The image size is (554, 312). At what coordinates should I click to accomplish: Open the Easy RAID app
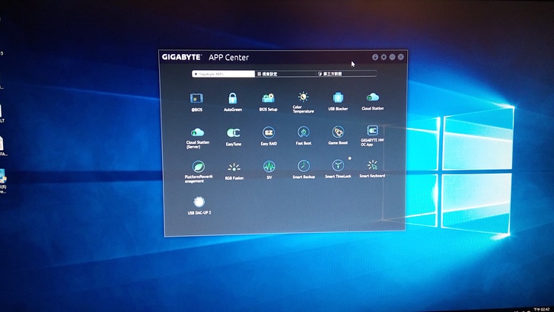pyautogui.click(x=269, y=136)
